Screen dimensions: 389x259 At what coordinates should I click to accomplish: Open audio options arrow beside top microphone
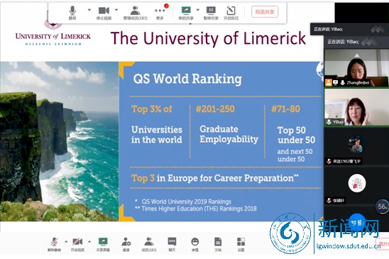point(89,10)
